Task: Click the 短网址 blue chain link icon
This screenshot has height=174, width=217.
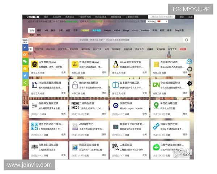Action: [156, 127]
